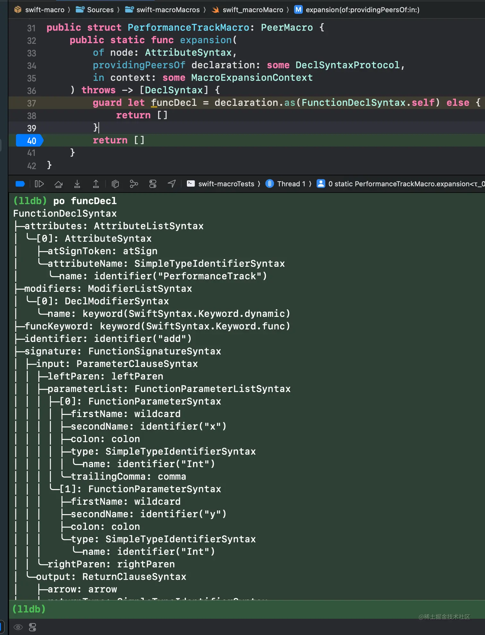Click DeclSyntaxProtocol on line 34
The width and height of the screenshot is (485, 635).
tap(347, 65)
